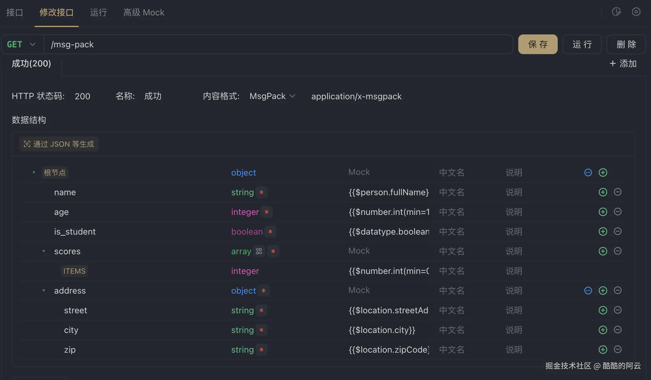Toggle the required mark on the address object
The height and width of the screenshot is (380, 651).
tap(264, 291)
